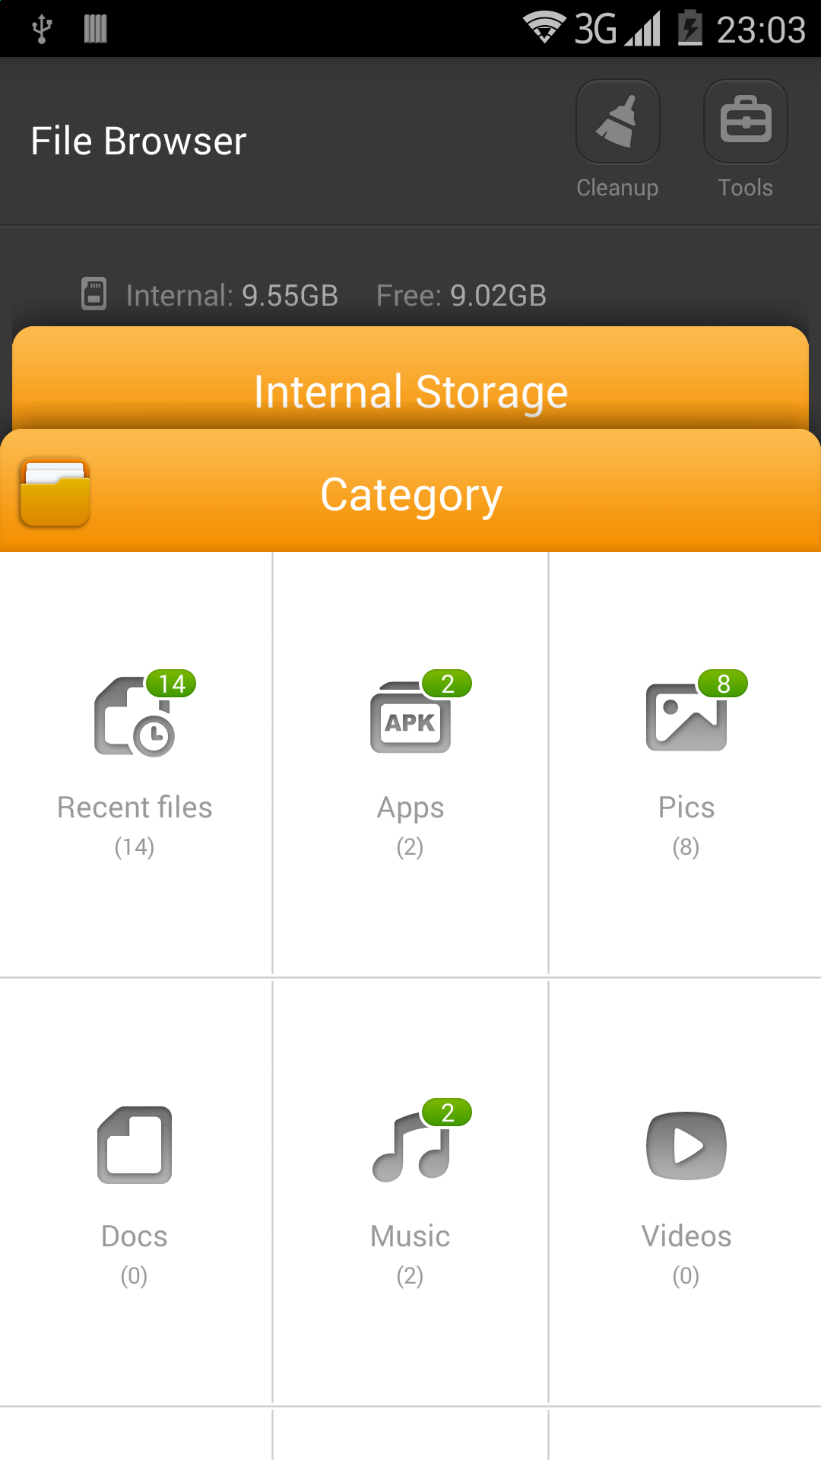The width and height of the screenshot is (821, 1460).
Task: Tap the Recent files label
Action: coord(135,808)
